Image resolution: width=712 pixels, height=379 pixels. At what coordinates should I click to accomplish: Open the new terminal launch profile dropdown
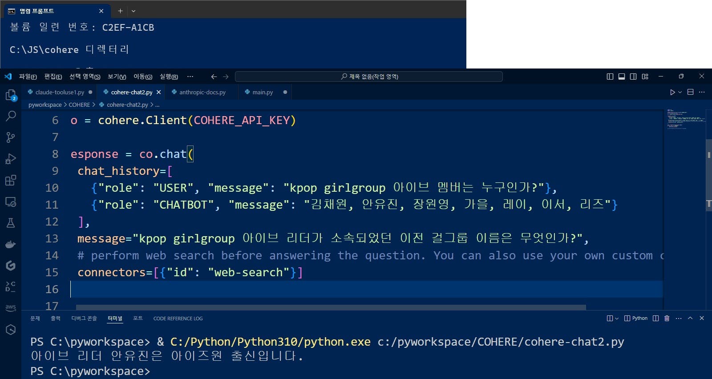(616, 318)
